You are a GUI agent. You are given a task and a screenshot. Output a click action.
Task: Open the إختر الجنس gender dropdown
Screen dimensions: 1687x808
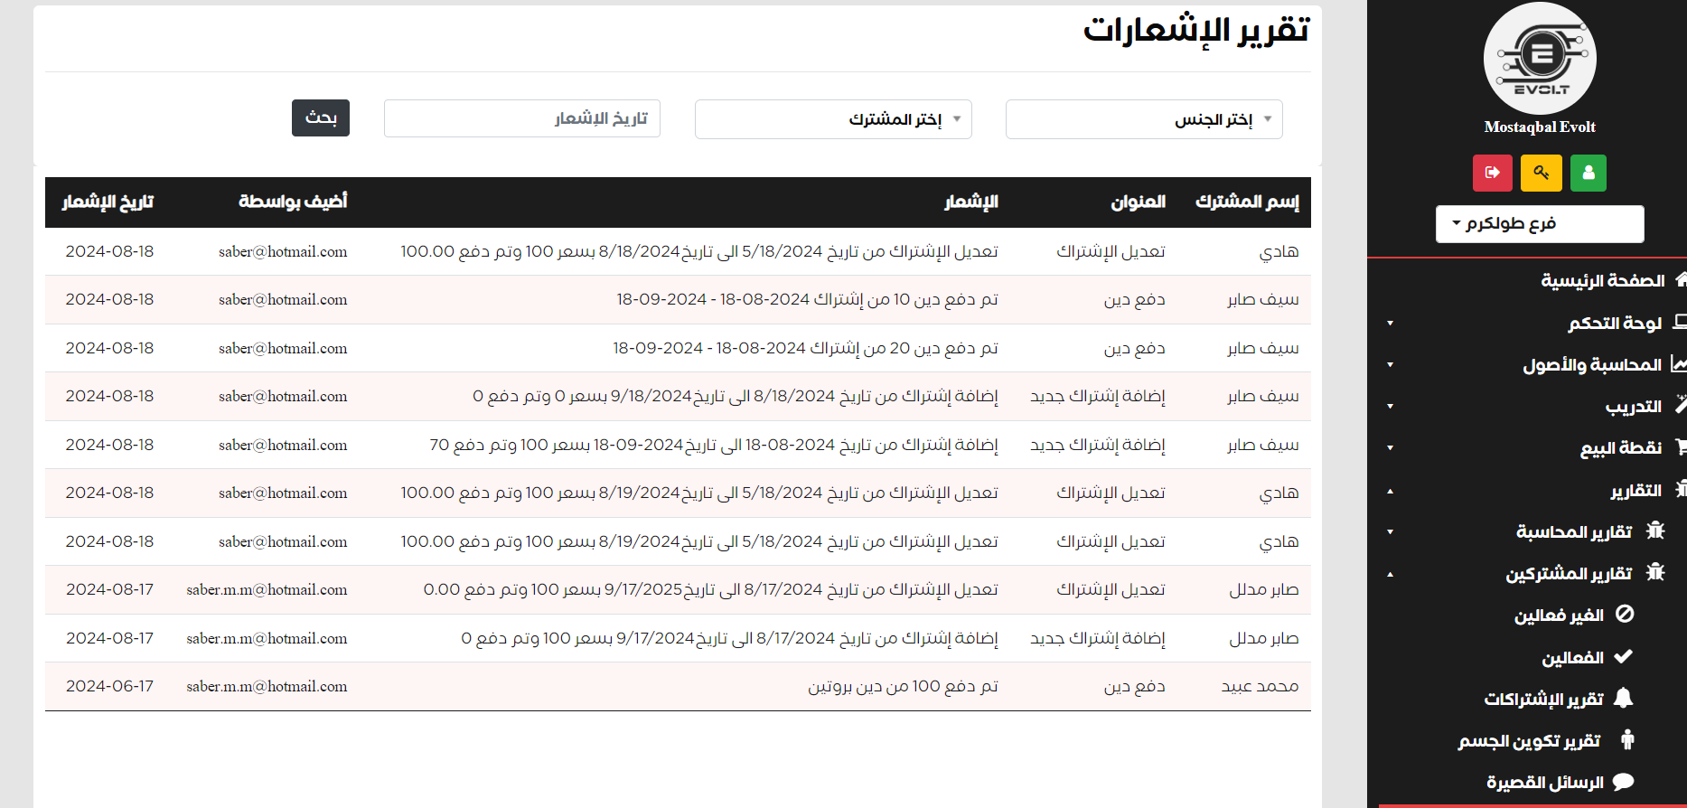(1143, 119)
